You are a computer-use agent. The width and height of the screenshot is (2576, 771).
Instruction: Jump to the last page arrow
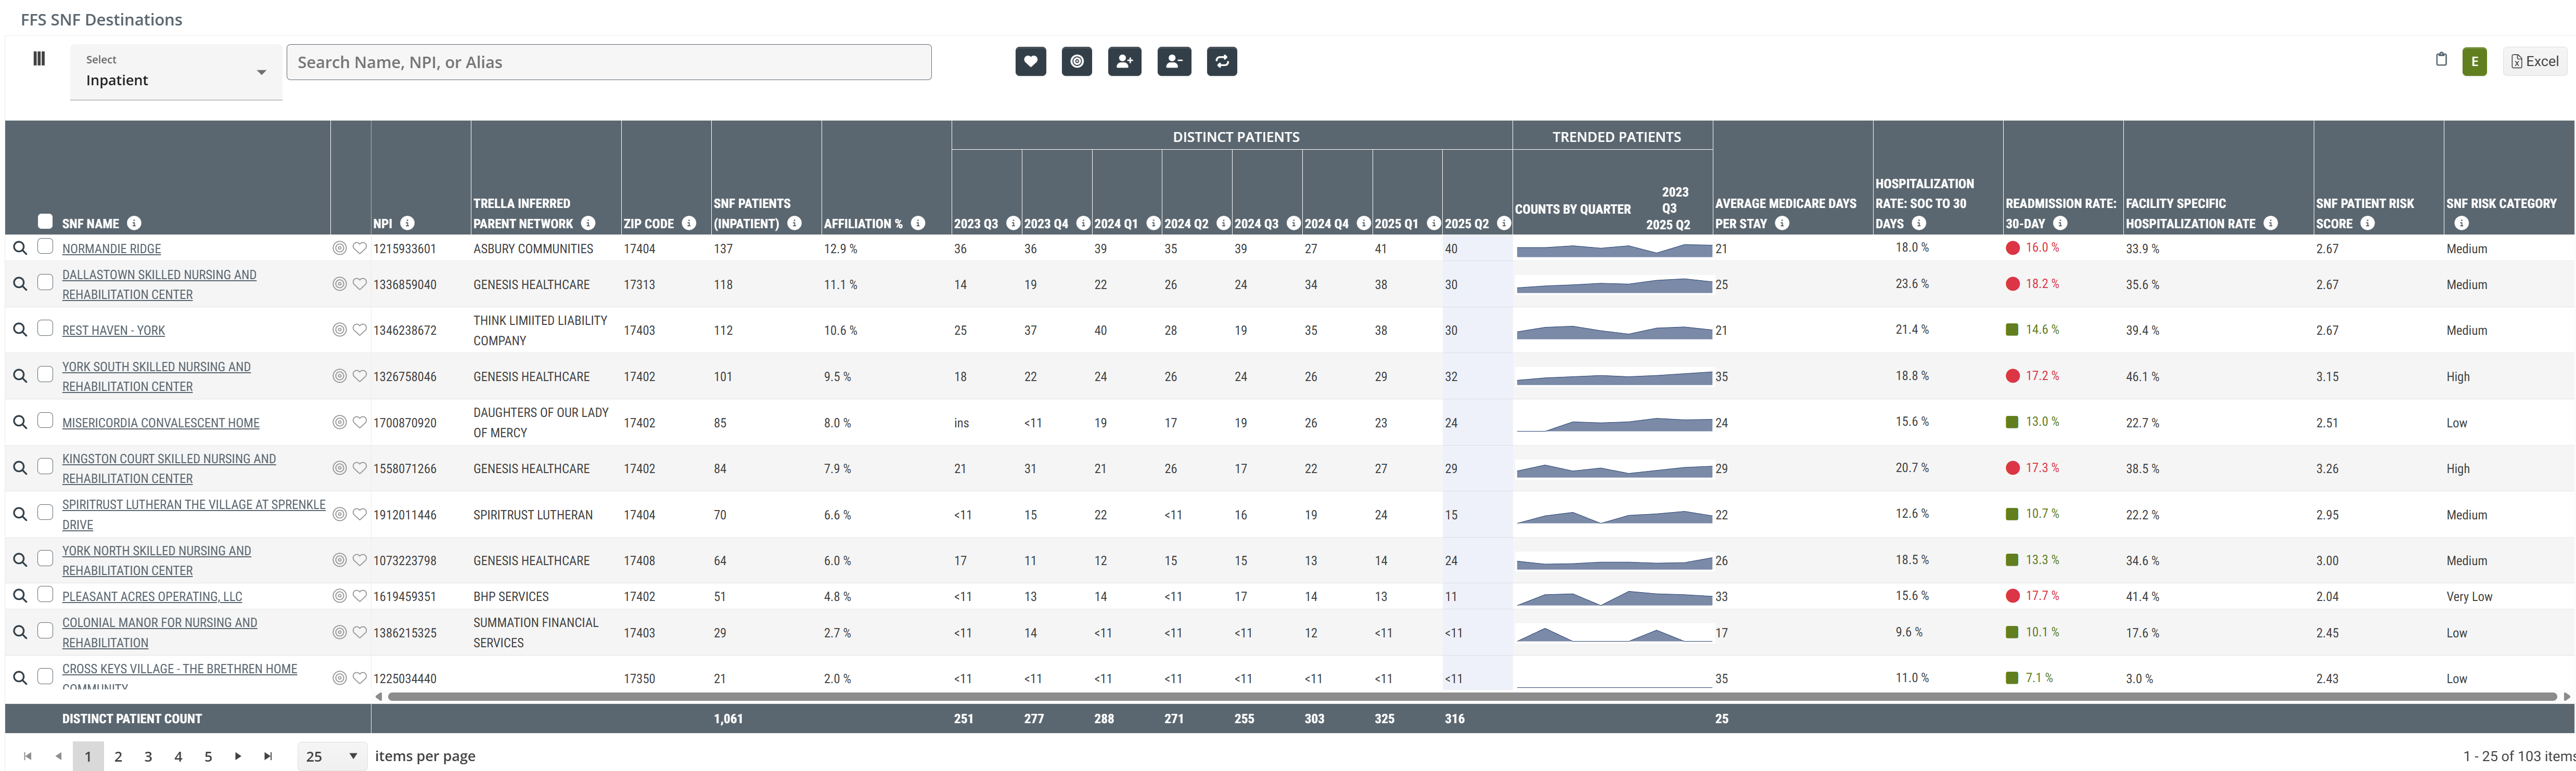click(x=268, y=756)
